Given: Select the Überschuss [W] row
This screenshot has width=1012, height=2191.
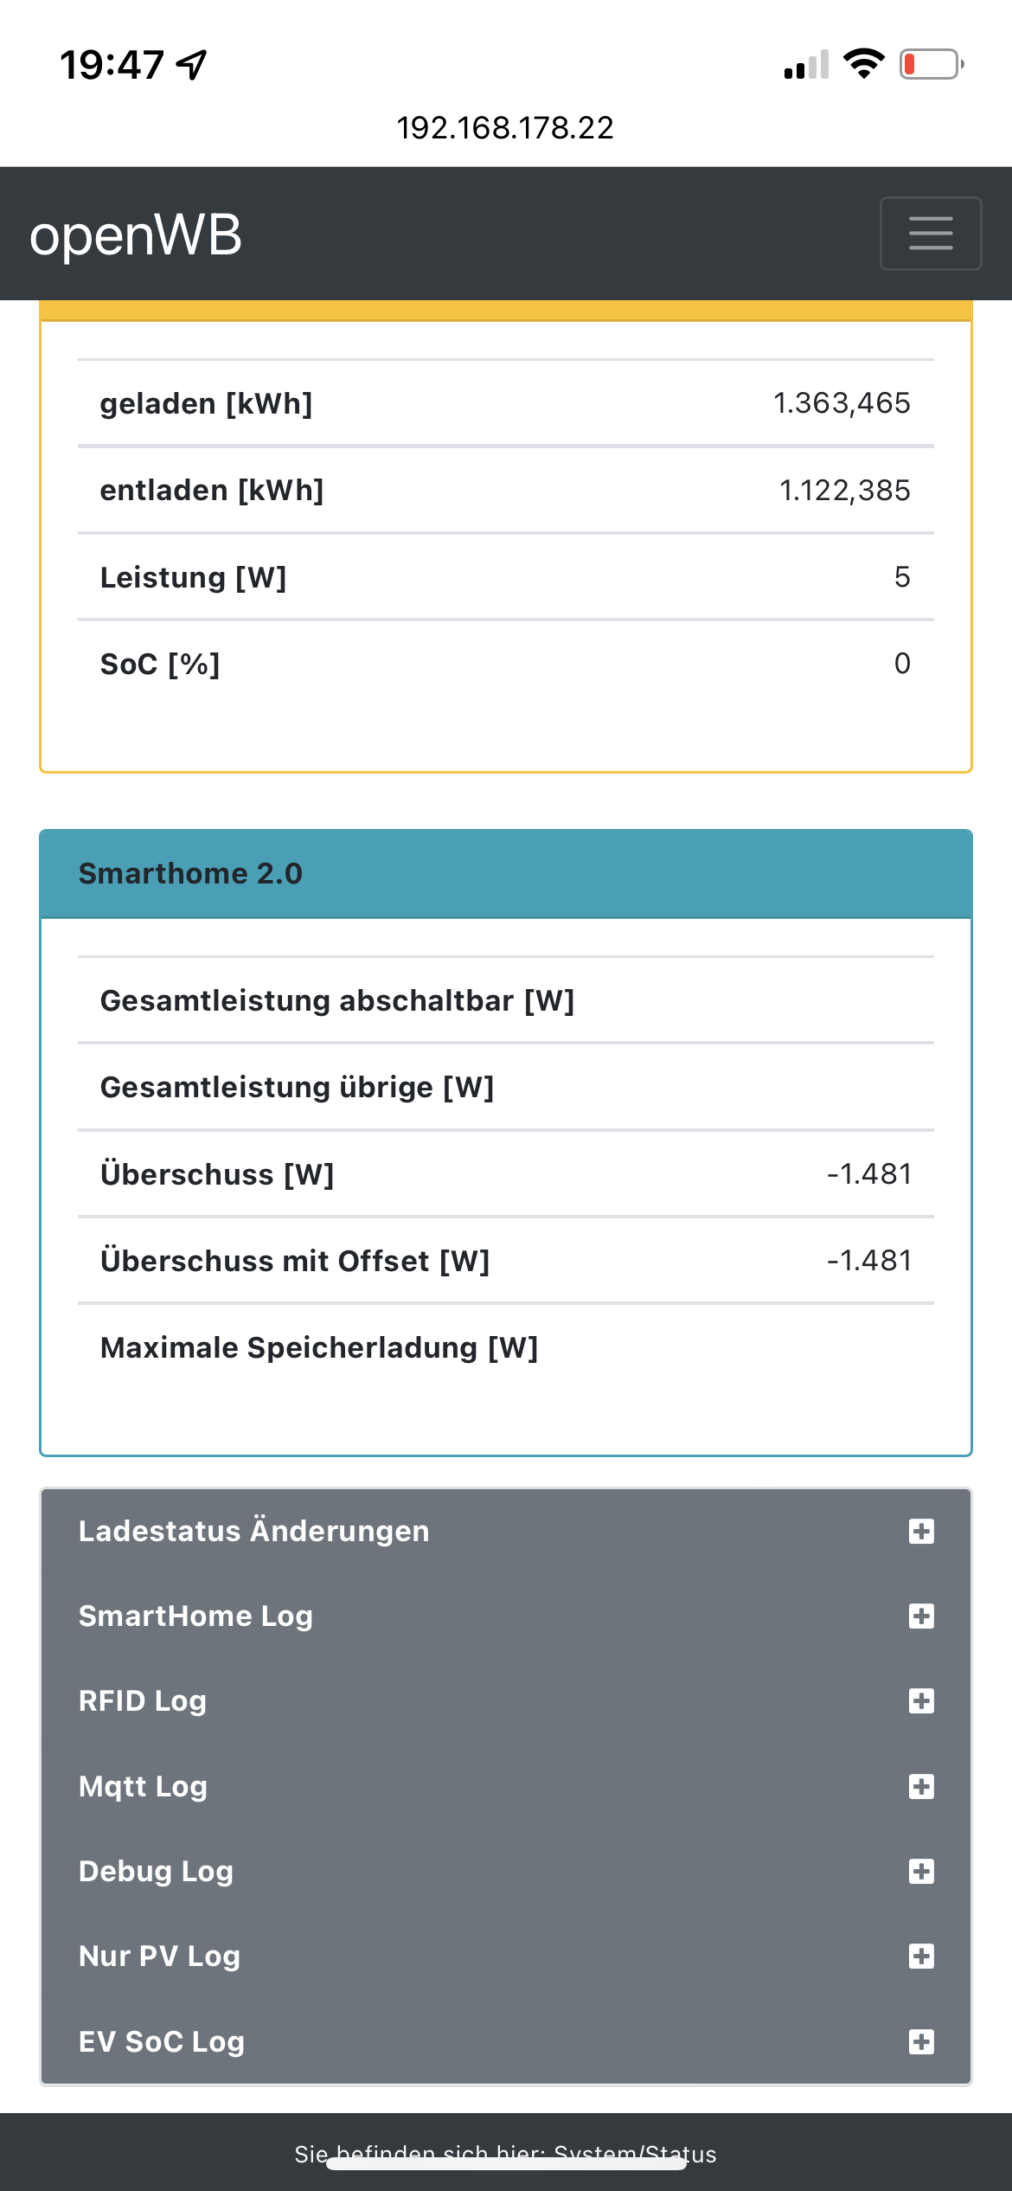Looking at the screenshot, I should 505,1174.
